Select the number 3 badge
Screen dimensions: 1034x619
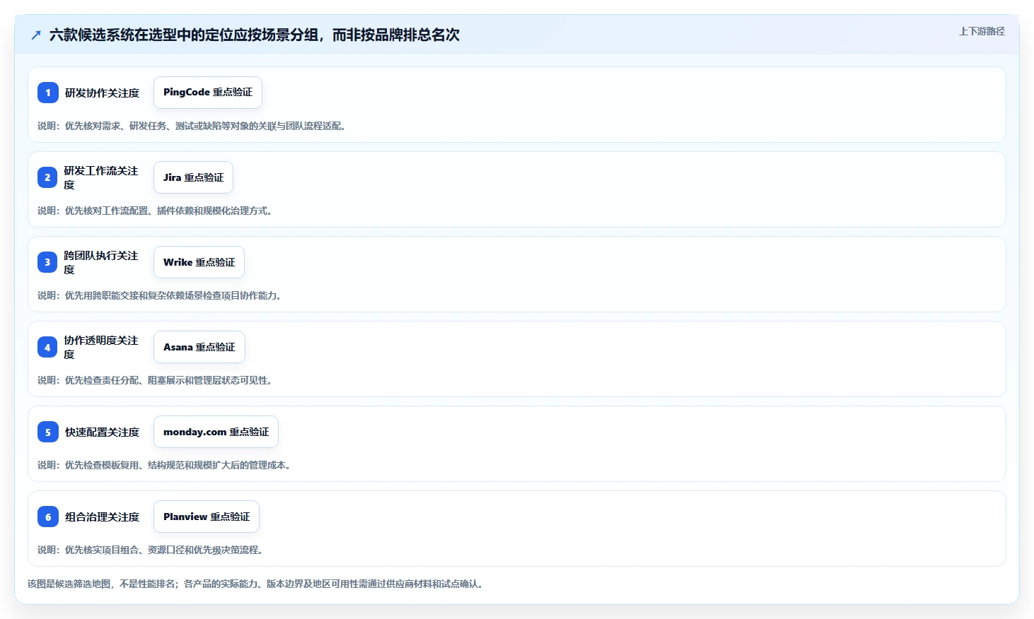pyautogui.click(x=47, y=262)
